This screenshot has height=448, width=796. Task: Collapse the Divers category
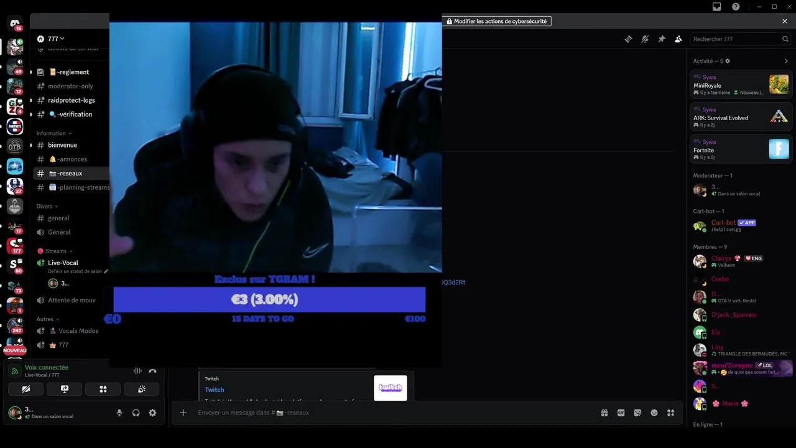pyautogui.click(x=47, y=206)
